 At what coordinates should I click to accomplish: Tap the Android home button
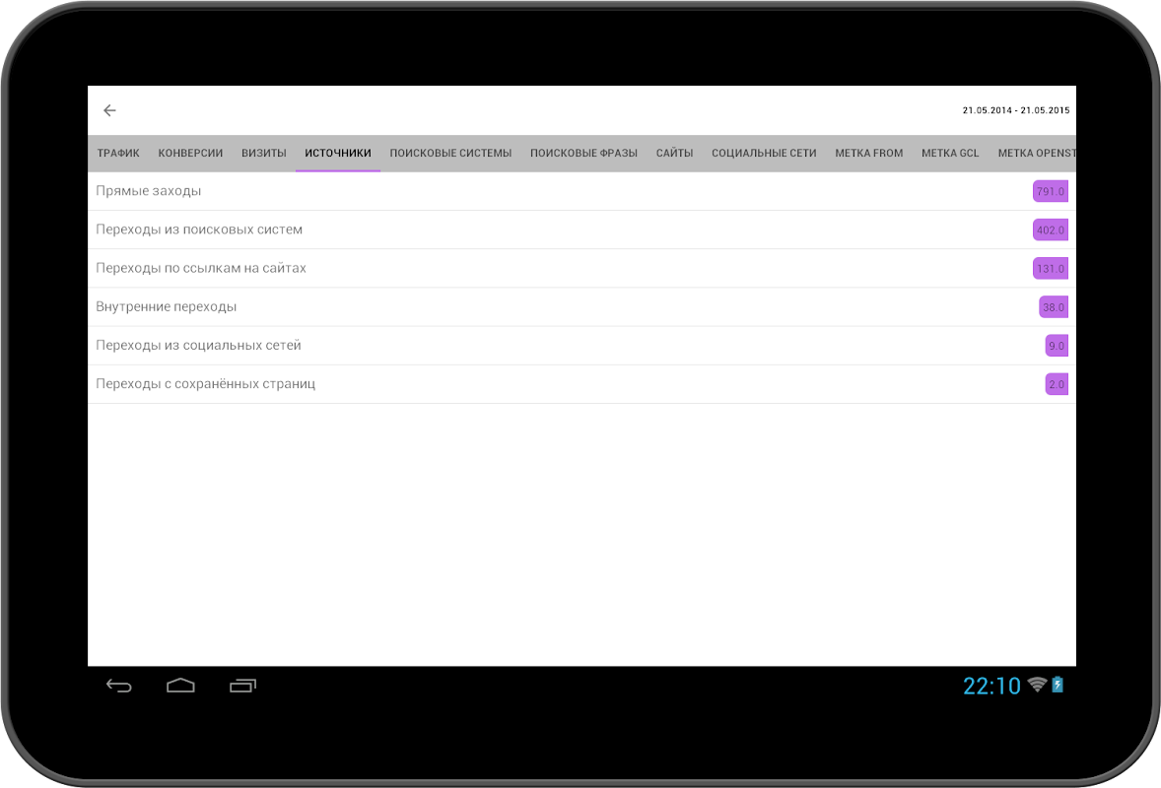coord(180,686)
